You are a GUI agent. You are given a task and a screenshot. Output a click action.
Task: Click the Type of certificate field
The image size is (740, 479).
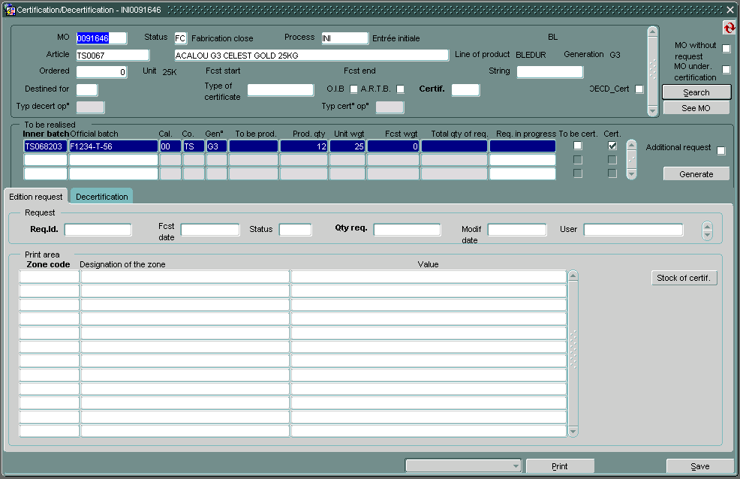click(281, 89)
